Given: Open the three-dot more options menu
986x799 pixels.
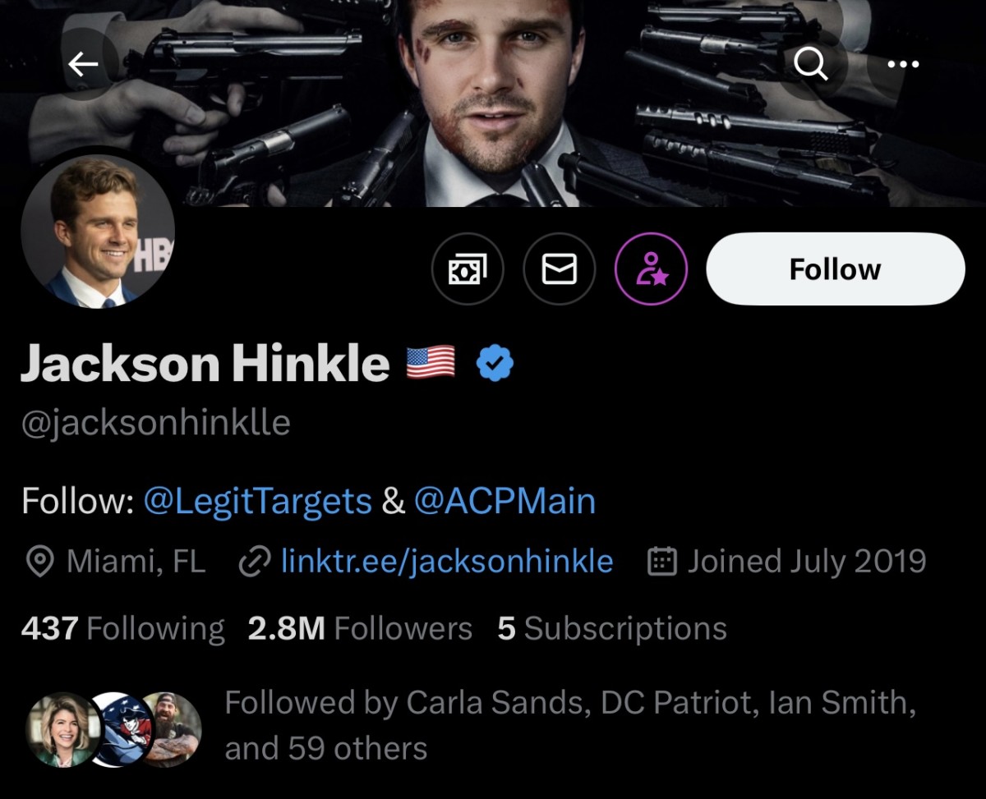Looking at the screenshot, I should tap(903, 65).
